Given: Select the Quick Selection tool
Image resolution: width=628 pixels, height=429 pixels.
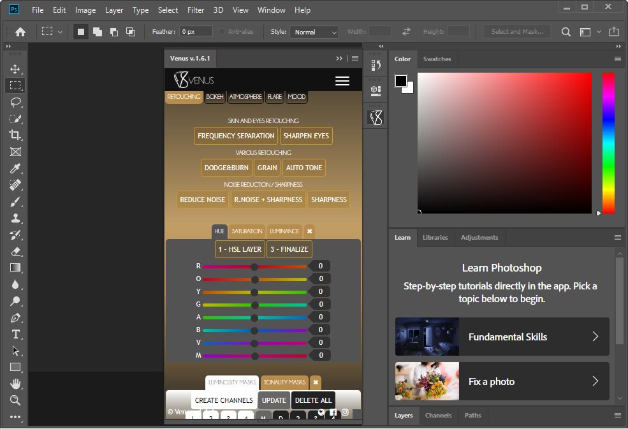Looking at the screenshot, I should pos(15,119).
